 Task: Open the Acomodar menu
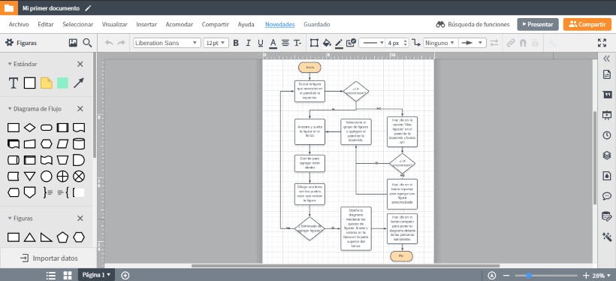[x=179, y=24]
